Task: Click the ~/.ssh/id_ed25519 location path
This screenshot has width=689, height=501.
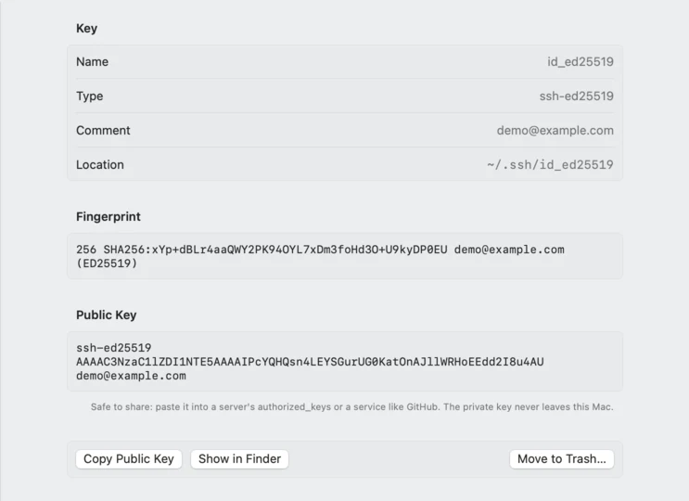Action: pyautogui.click(x=550, y=164)
